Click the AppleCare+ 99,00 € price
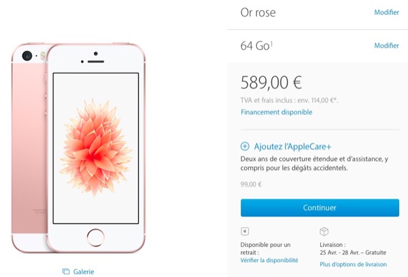408x277 pixels. tap(251, 184)
